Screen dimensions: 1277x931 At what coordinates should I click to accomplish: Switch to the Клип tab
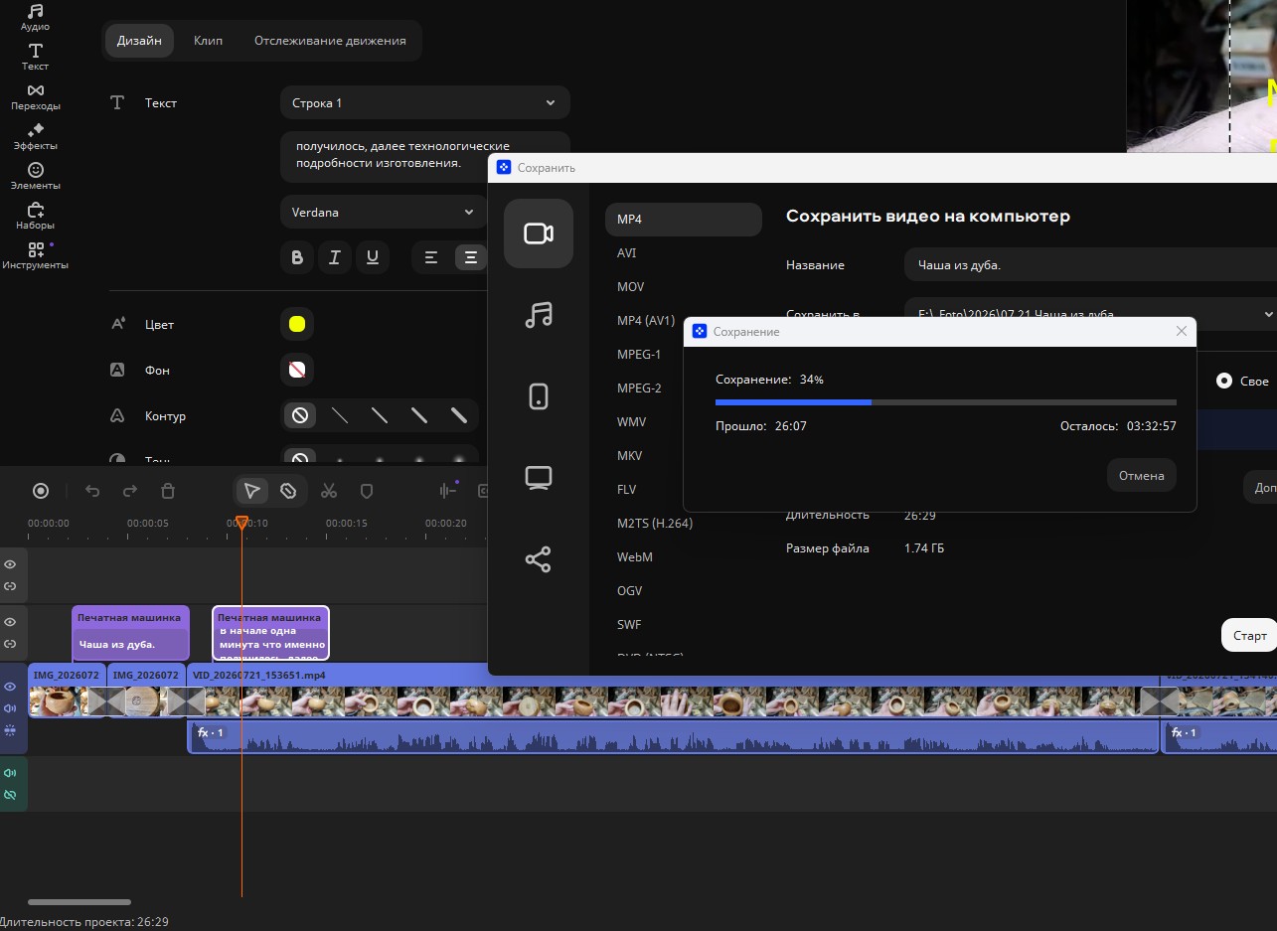[208, 41]
